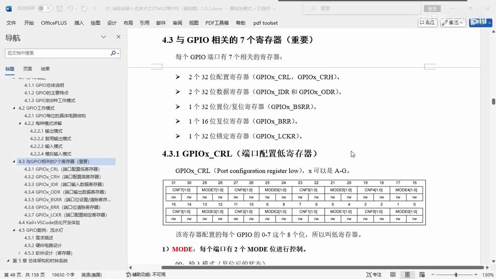Open the 引用 tab

click(x=144, y=23)
